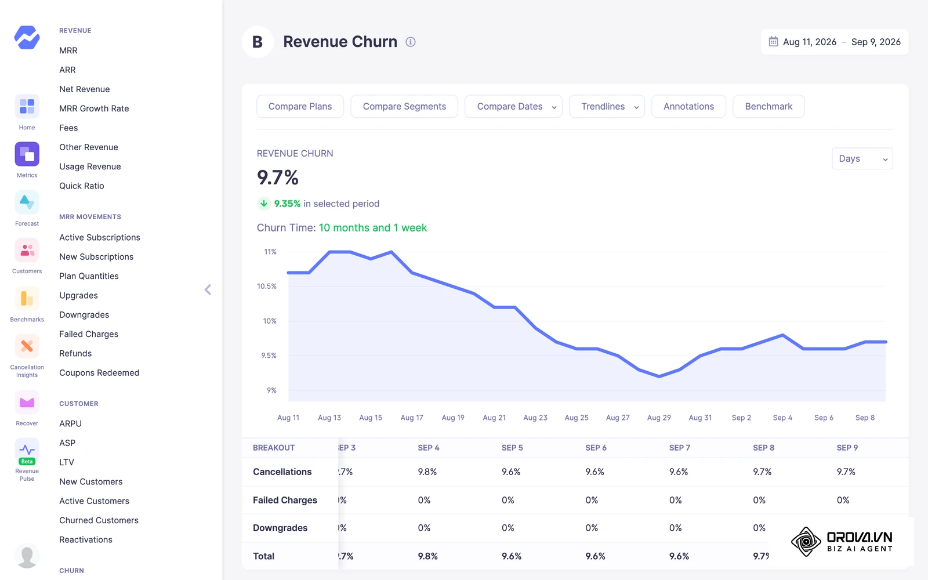Open the Forecast sidebar icon
The image size is (928, 580).
click(27, 202)
